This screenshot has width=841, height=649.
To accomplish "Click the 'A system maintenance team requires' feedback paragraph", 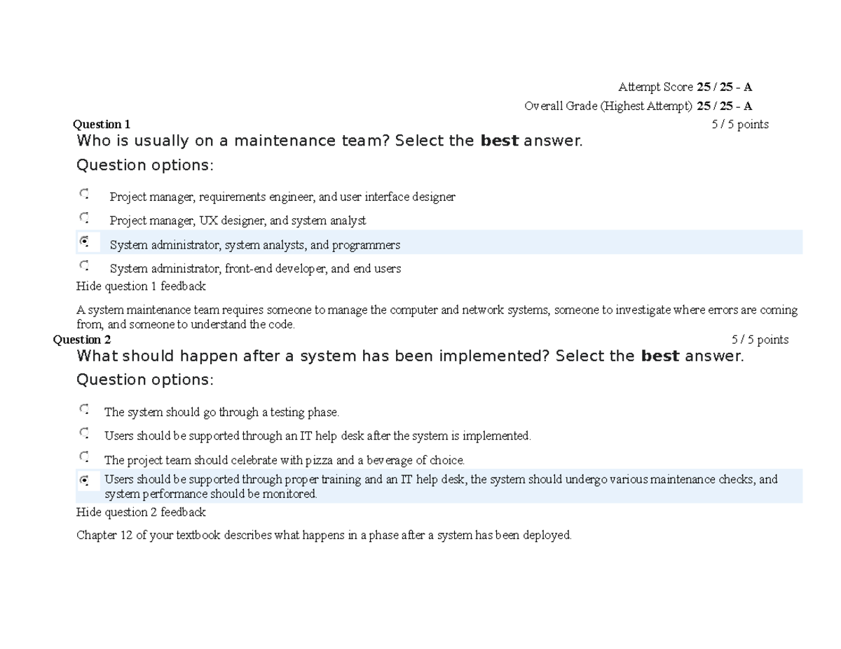I will pyautogui.click(x=437, y=317).
